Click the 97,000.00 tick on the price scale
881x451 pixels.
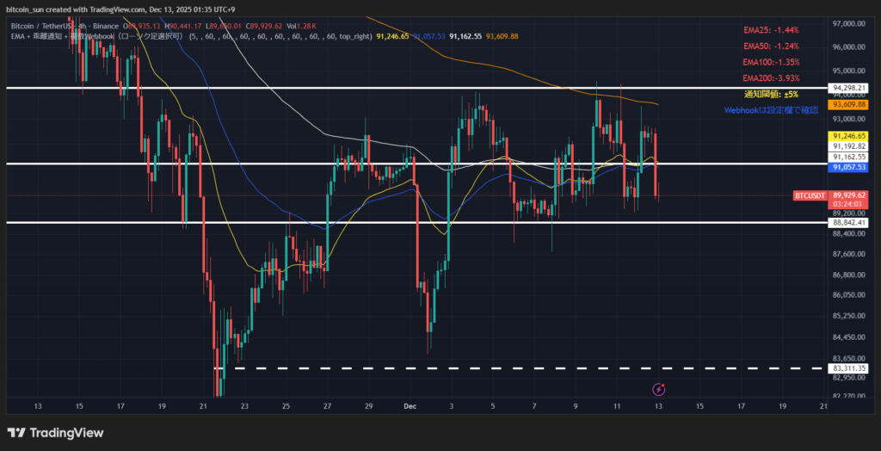tap(850, 23)
